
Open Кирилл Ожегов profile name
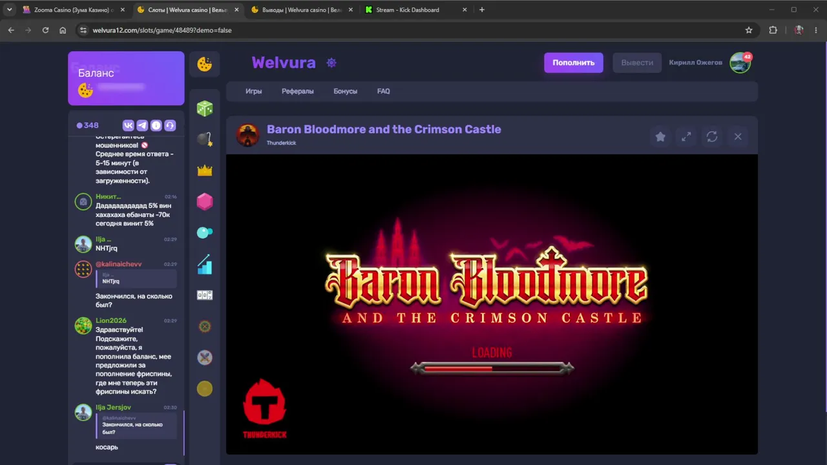696,63
